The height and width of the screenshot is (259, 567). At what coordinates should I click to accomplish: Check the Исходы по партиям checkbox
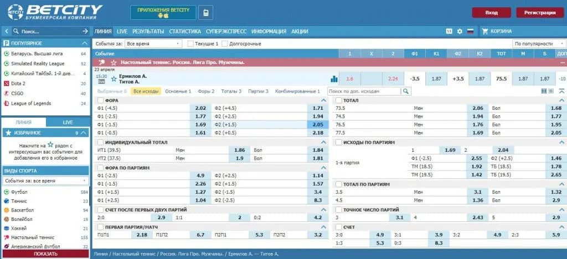tap(338, 142)
